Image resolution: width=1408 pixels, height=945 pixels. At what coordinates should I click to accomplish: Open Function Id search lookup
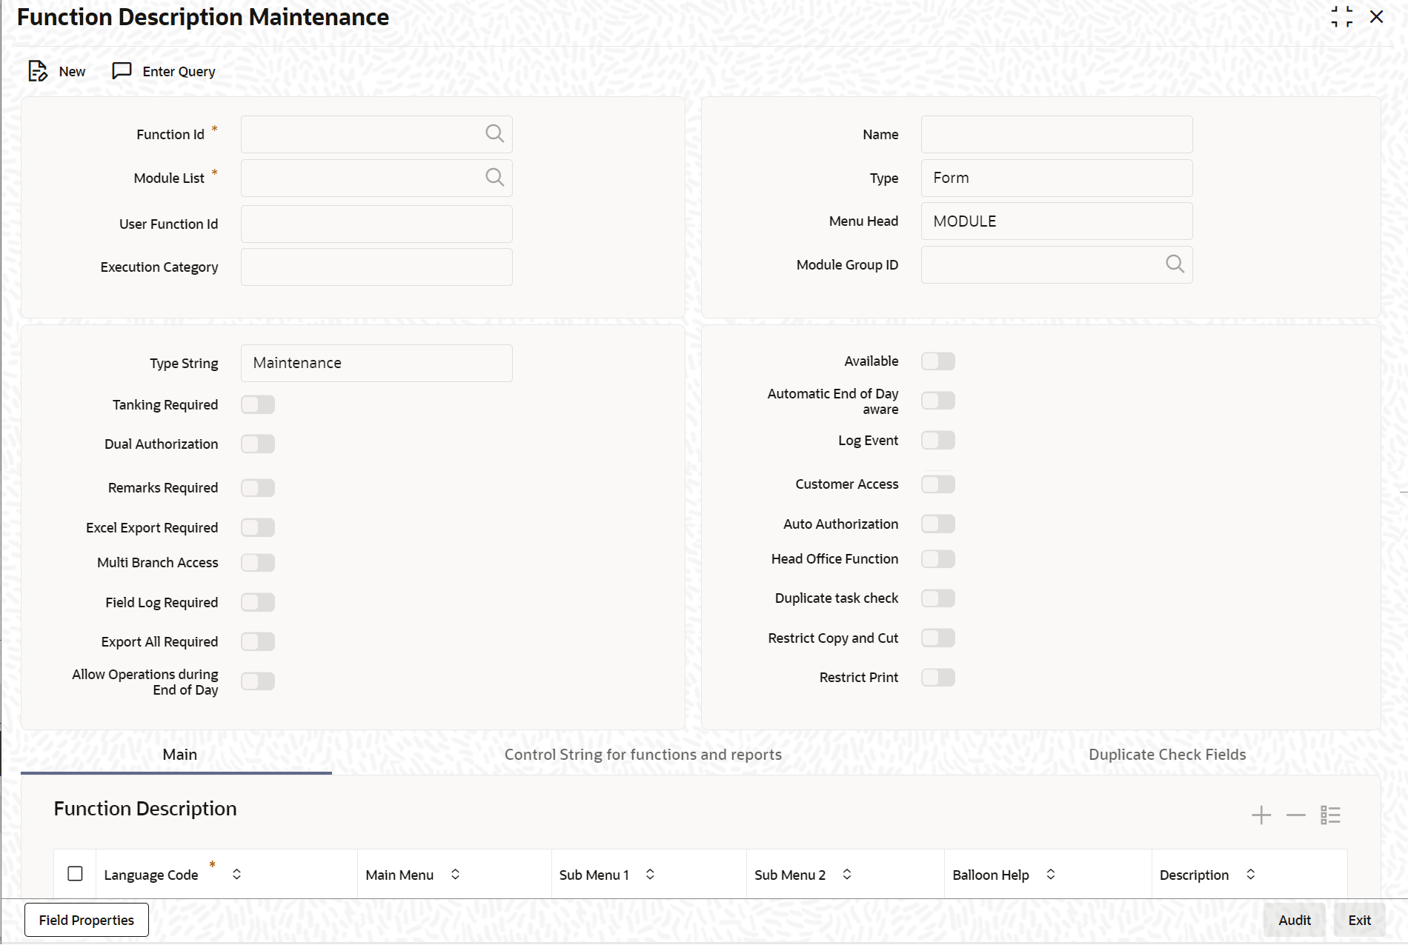click(x=494, y=133)
